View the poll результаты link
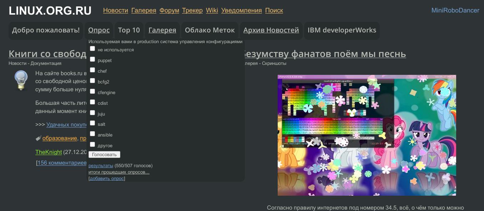Screen dimensions: 484x211 101,166
